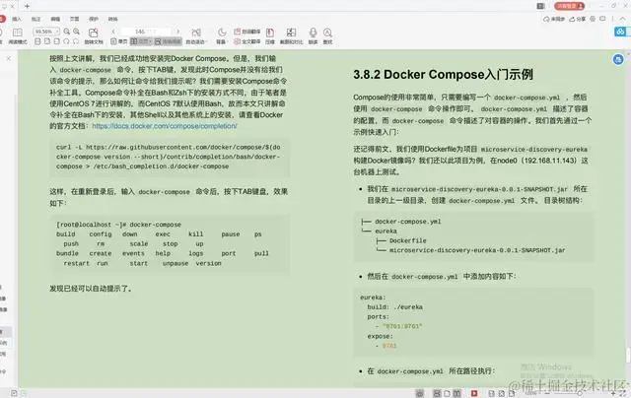The image size is (631, 398).
Task: Go to the previous page arrow
Action: (113, 32)
